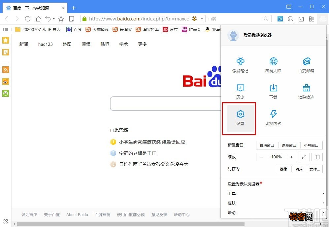This screenshot has width=329, height=227.
Task: Open hot topic 宁静的老板是于正
Action: pyautogui.click(x=137, y=153)
